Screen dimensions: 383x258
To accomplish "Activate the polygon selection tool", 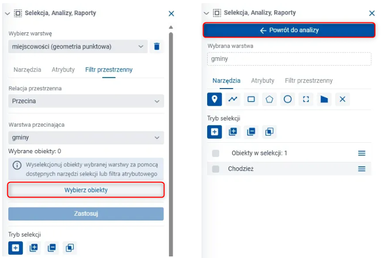I will tap(269, 99).
